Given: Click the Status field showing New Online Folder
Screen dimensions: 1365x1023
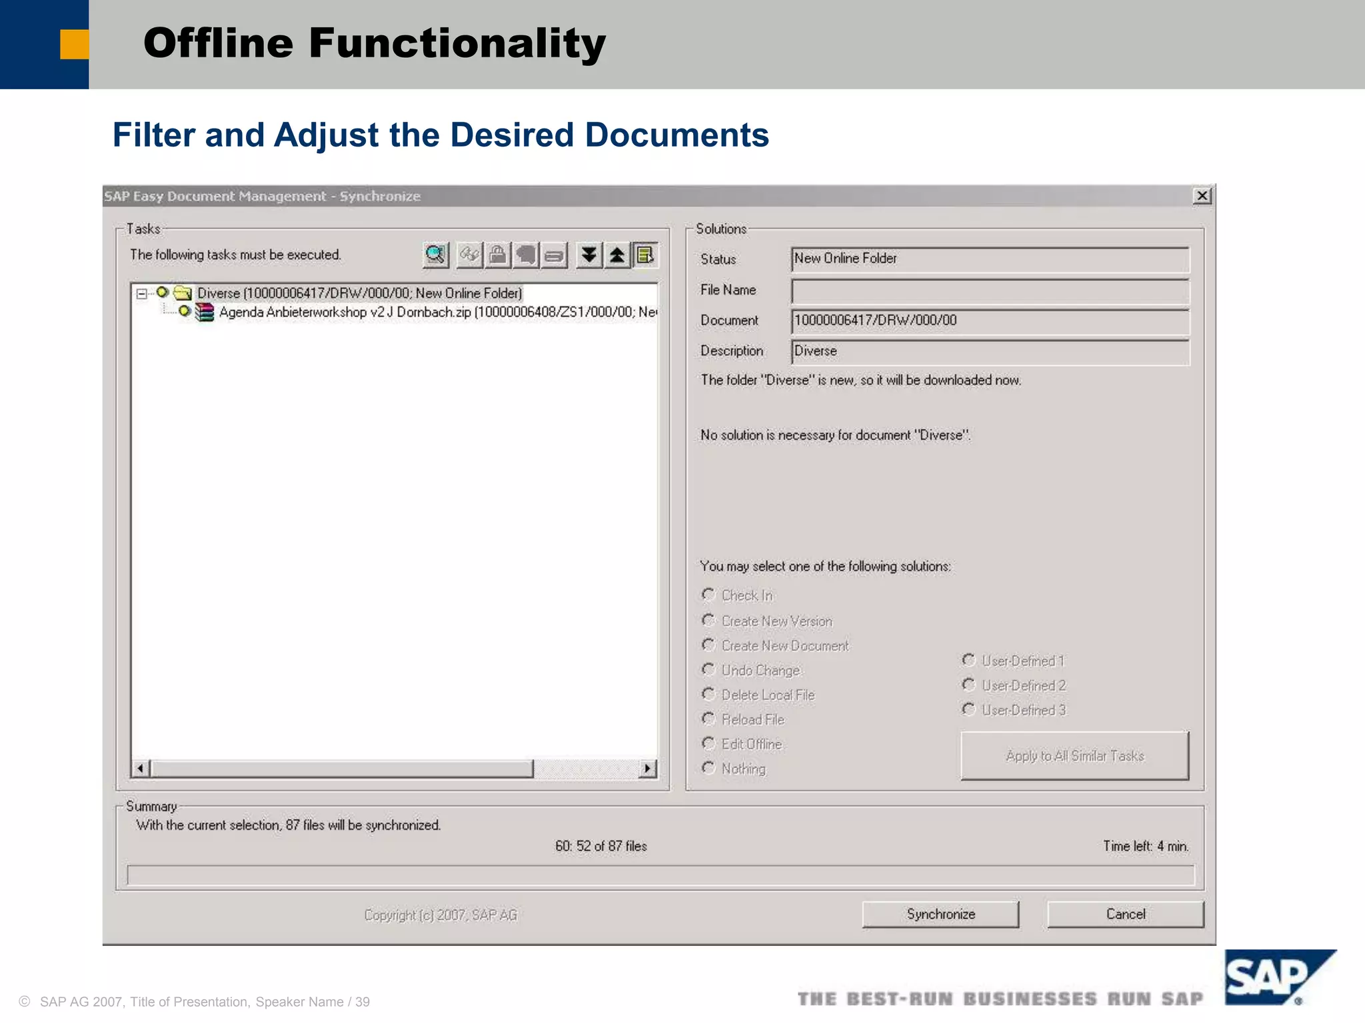Looking at the screenshot, I should pyautogui.click(x=990, y=259).
